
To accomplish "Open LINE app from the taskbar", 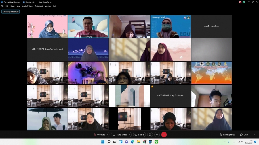I will click(x=156, y=142).
